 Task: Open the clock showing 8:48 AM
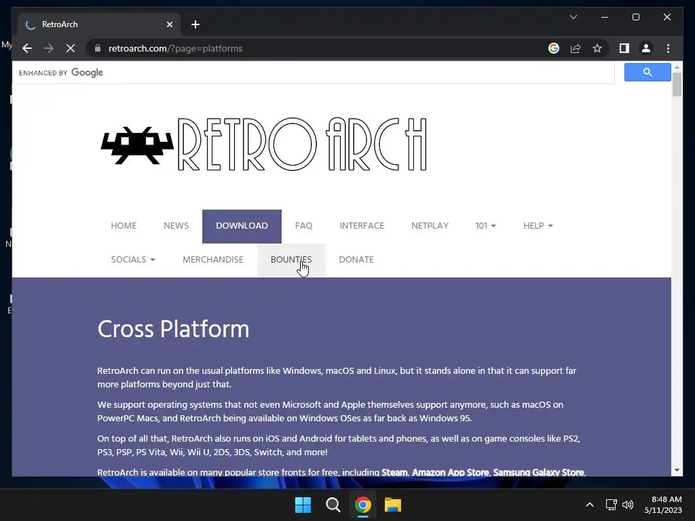[x=663, y=505]
